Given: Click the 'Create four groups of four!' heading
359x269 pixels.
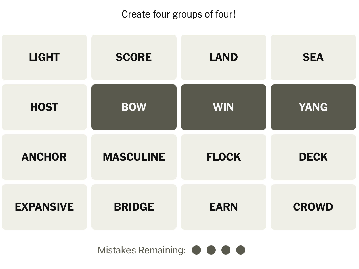Looking at the screenshot, I should (179, 14).
